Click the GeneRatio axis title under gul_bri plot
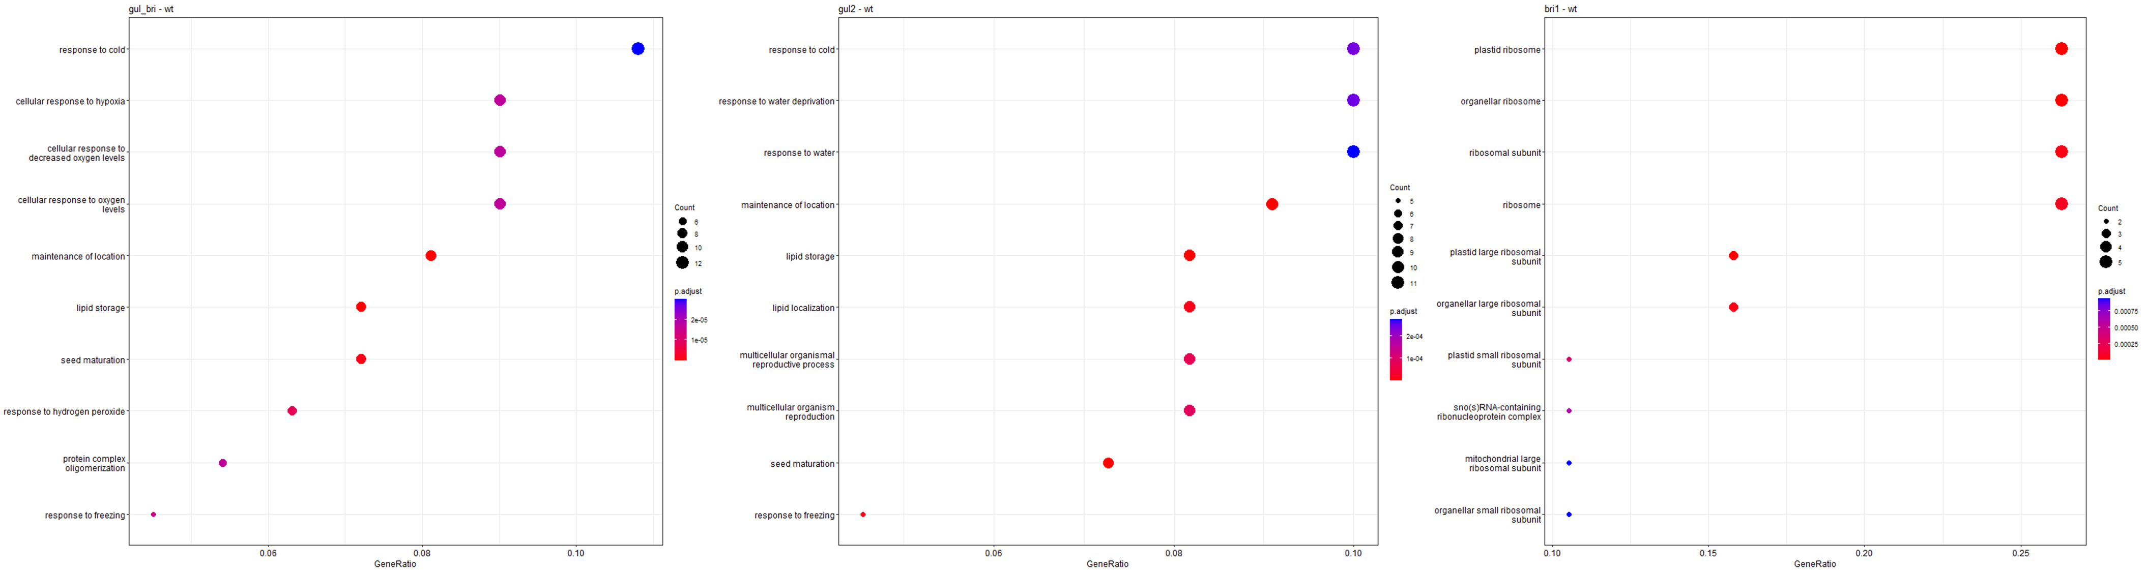2146x572 pixels. coord(395,564)
